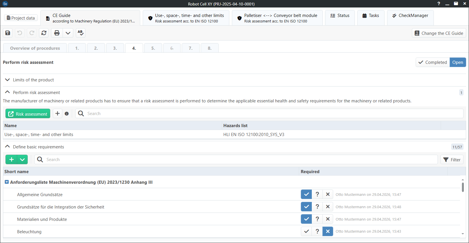The height and width of the screenshot is (243, 469).
Task: Open the Filter for basic requirements
Action: (452, 160)
